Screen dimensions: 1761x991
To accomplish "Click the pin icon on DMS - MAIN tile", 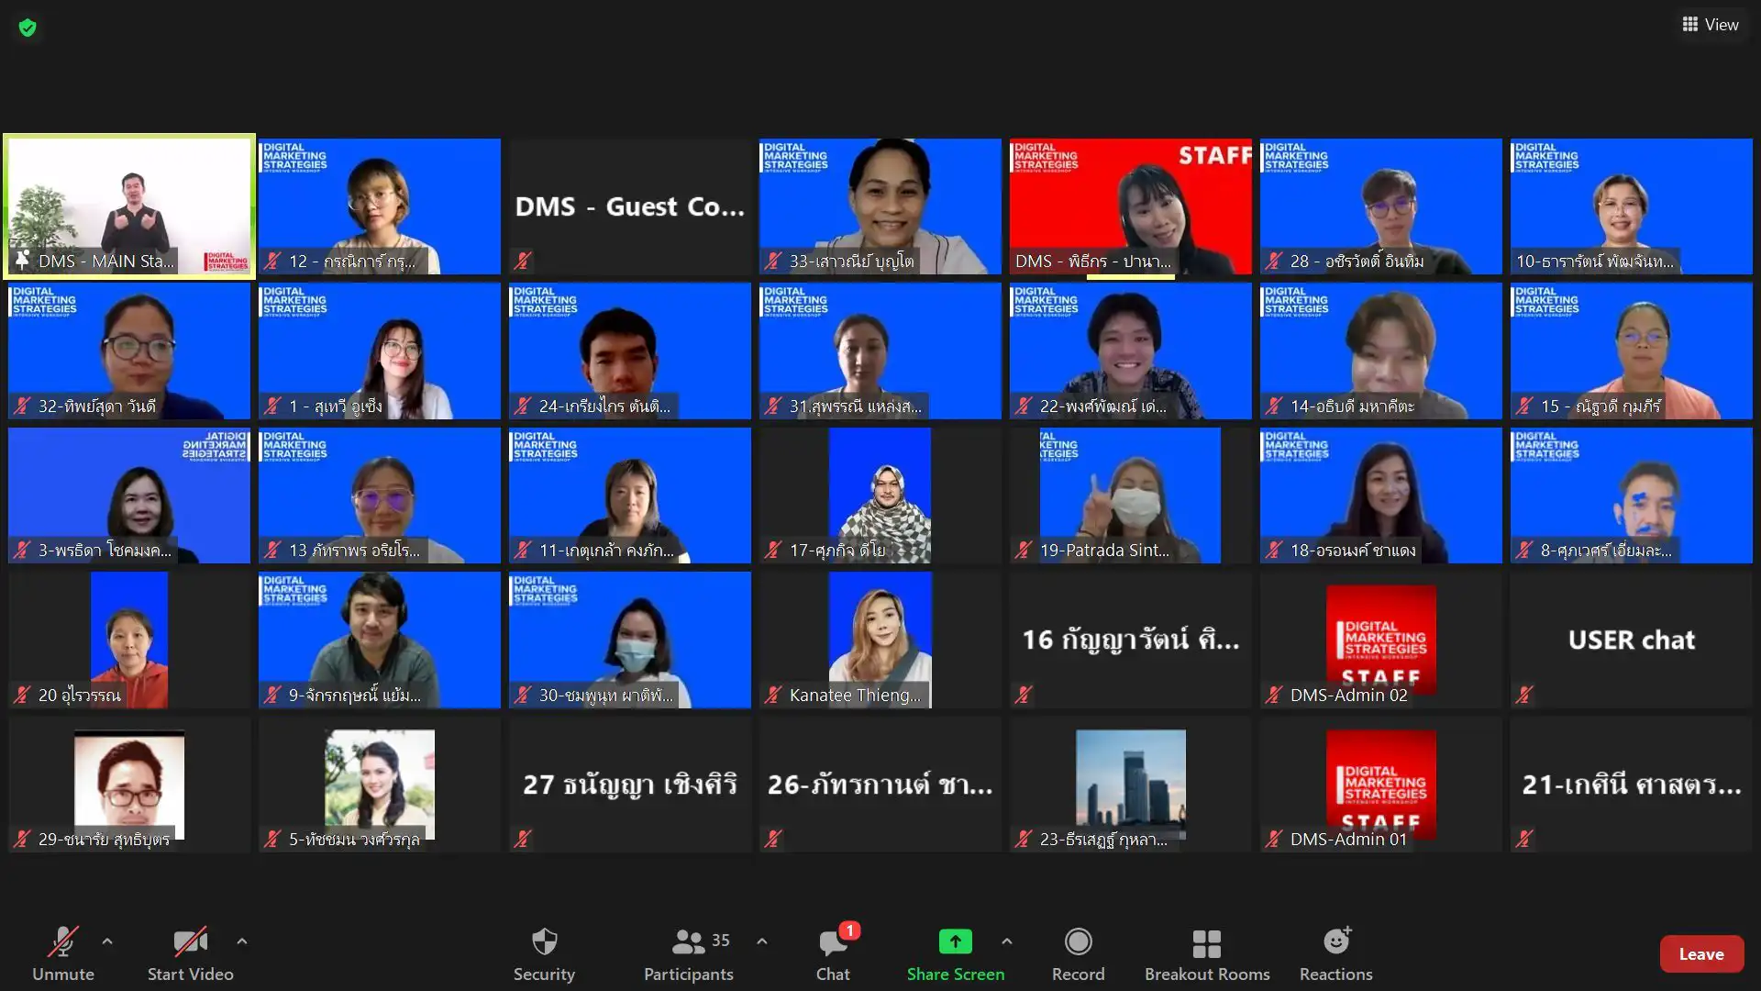I will point(22,260).
